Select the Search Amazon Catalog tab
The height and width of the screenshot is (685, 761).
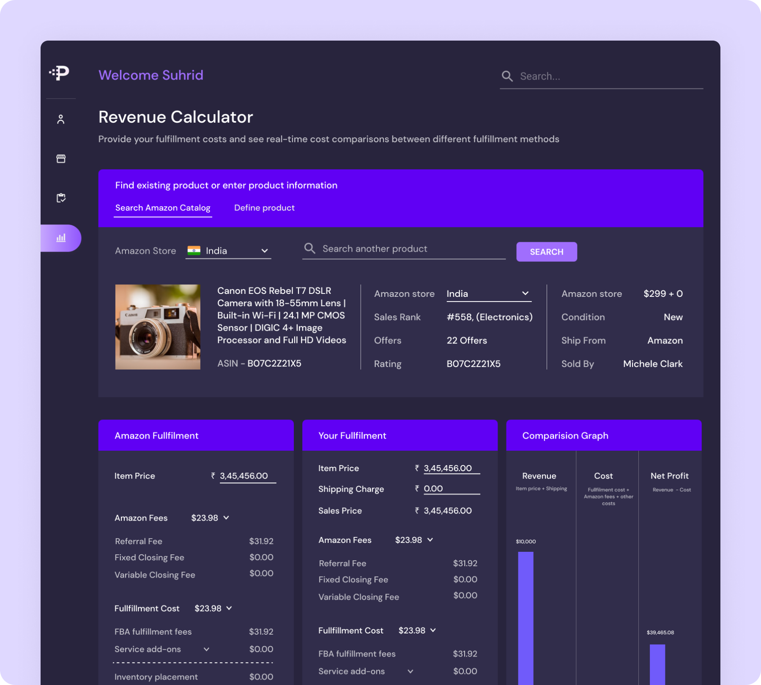tap(162, 208)
